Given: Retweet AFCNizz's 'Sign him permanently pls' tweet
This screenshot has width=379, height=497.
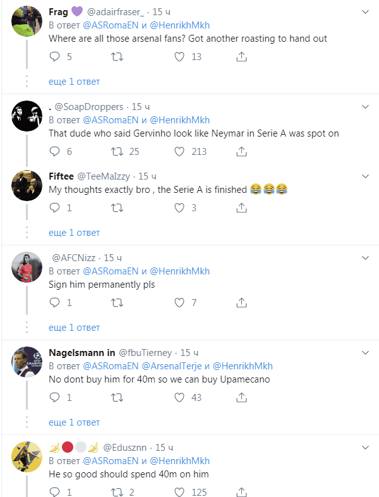Looking at the screenshot, I should [117, 302].
